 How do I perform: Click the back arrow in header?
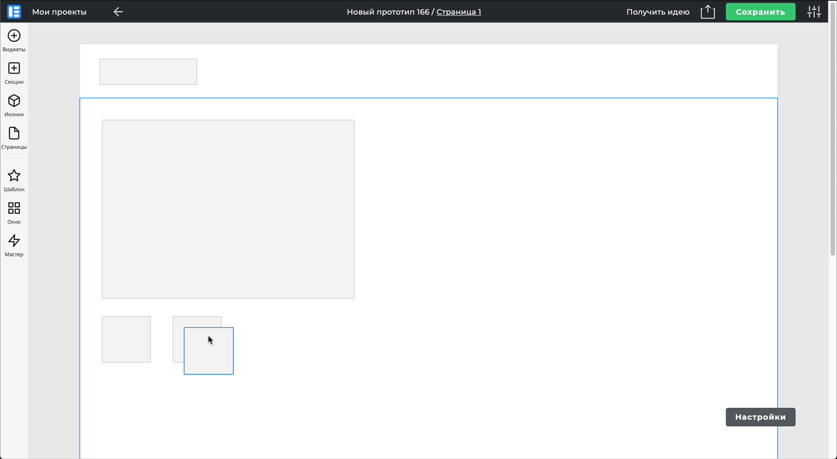point(118,12)
